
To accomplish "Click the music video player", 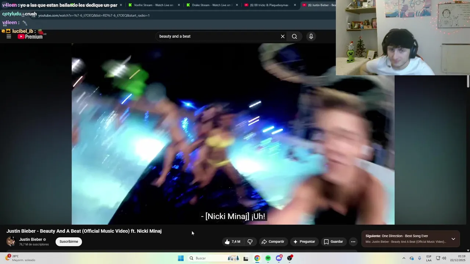I will (x=233, y=134).
